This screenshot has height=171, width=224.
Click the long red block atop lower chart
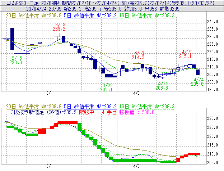pyautogui.click(x=68, y=122)
